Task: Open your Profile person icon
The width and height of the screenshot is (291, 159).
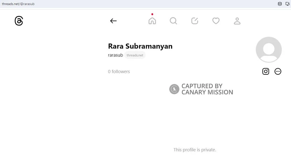Action: point(237,21)
